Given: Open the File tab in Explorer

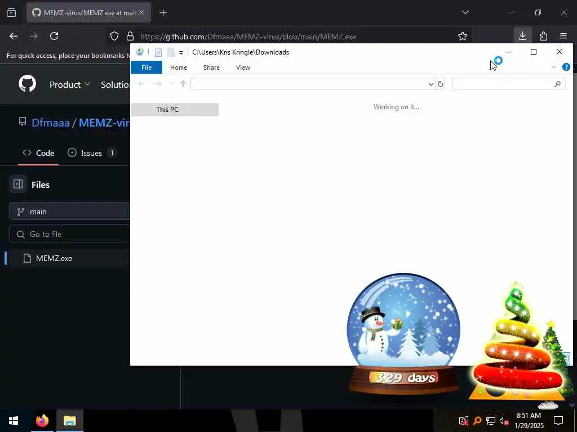Looking at the screenshot, I should tap(147, 67).
